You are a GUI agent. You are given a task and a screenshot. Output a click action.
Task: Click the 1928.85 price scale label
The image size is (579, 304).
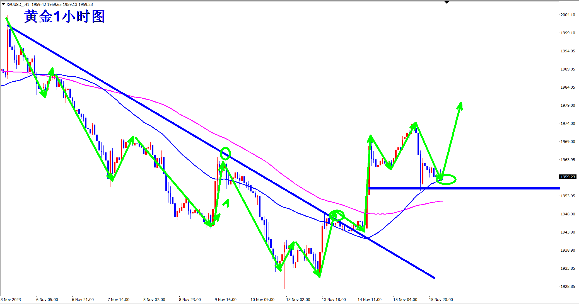[568, 286]
